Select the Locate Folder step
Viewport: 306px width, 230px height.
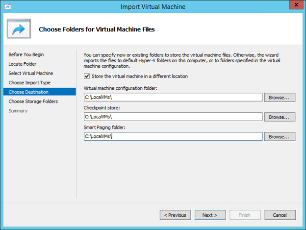click(x=22, y=64)
